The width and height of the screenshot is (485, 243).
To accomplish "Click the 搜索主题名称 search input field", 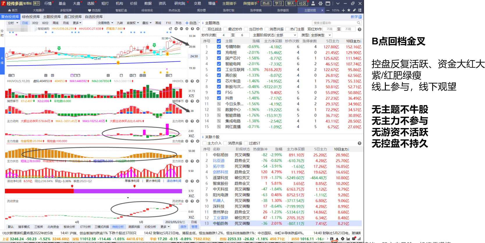I will coord(334,23).
